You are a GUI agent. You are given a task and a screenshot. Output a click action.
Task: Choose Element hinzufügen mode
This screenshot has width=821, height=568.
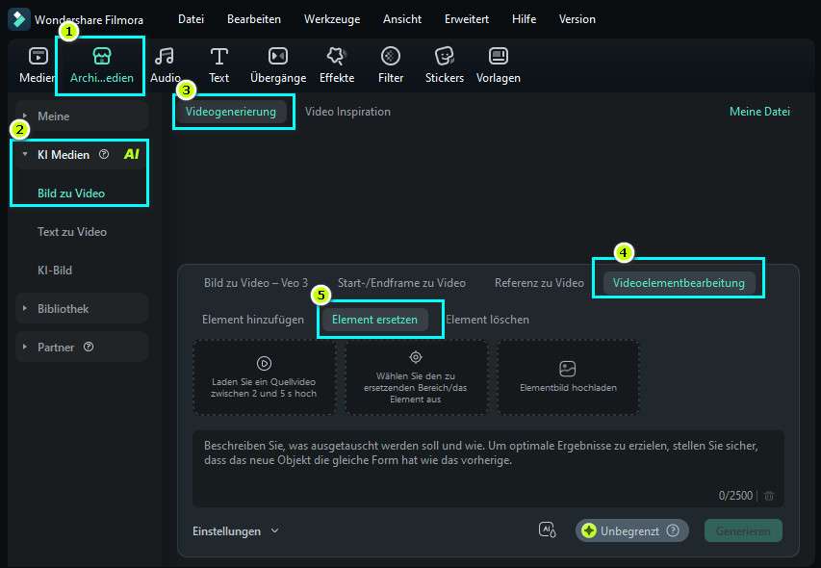point(253,320)
